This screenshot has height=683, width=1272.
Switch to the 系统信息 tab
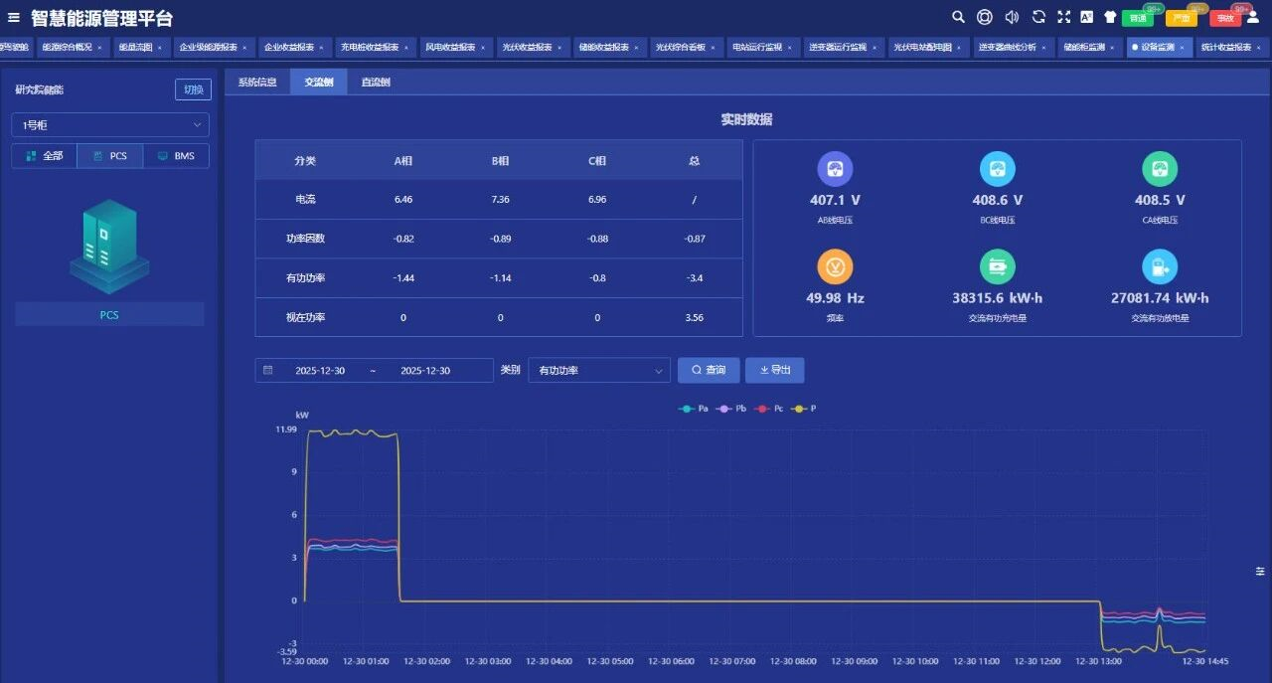(x=257, y=83)
